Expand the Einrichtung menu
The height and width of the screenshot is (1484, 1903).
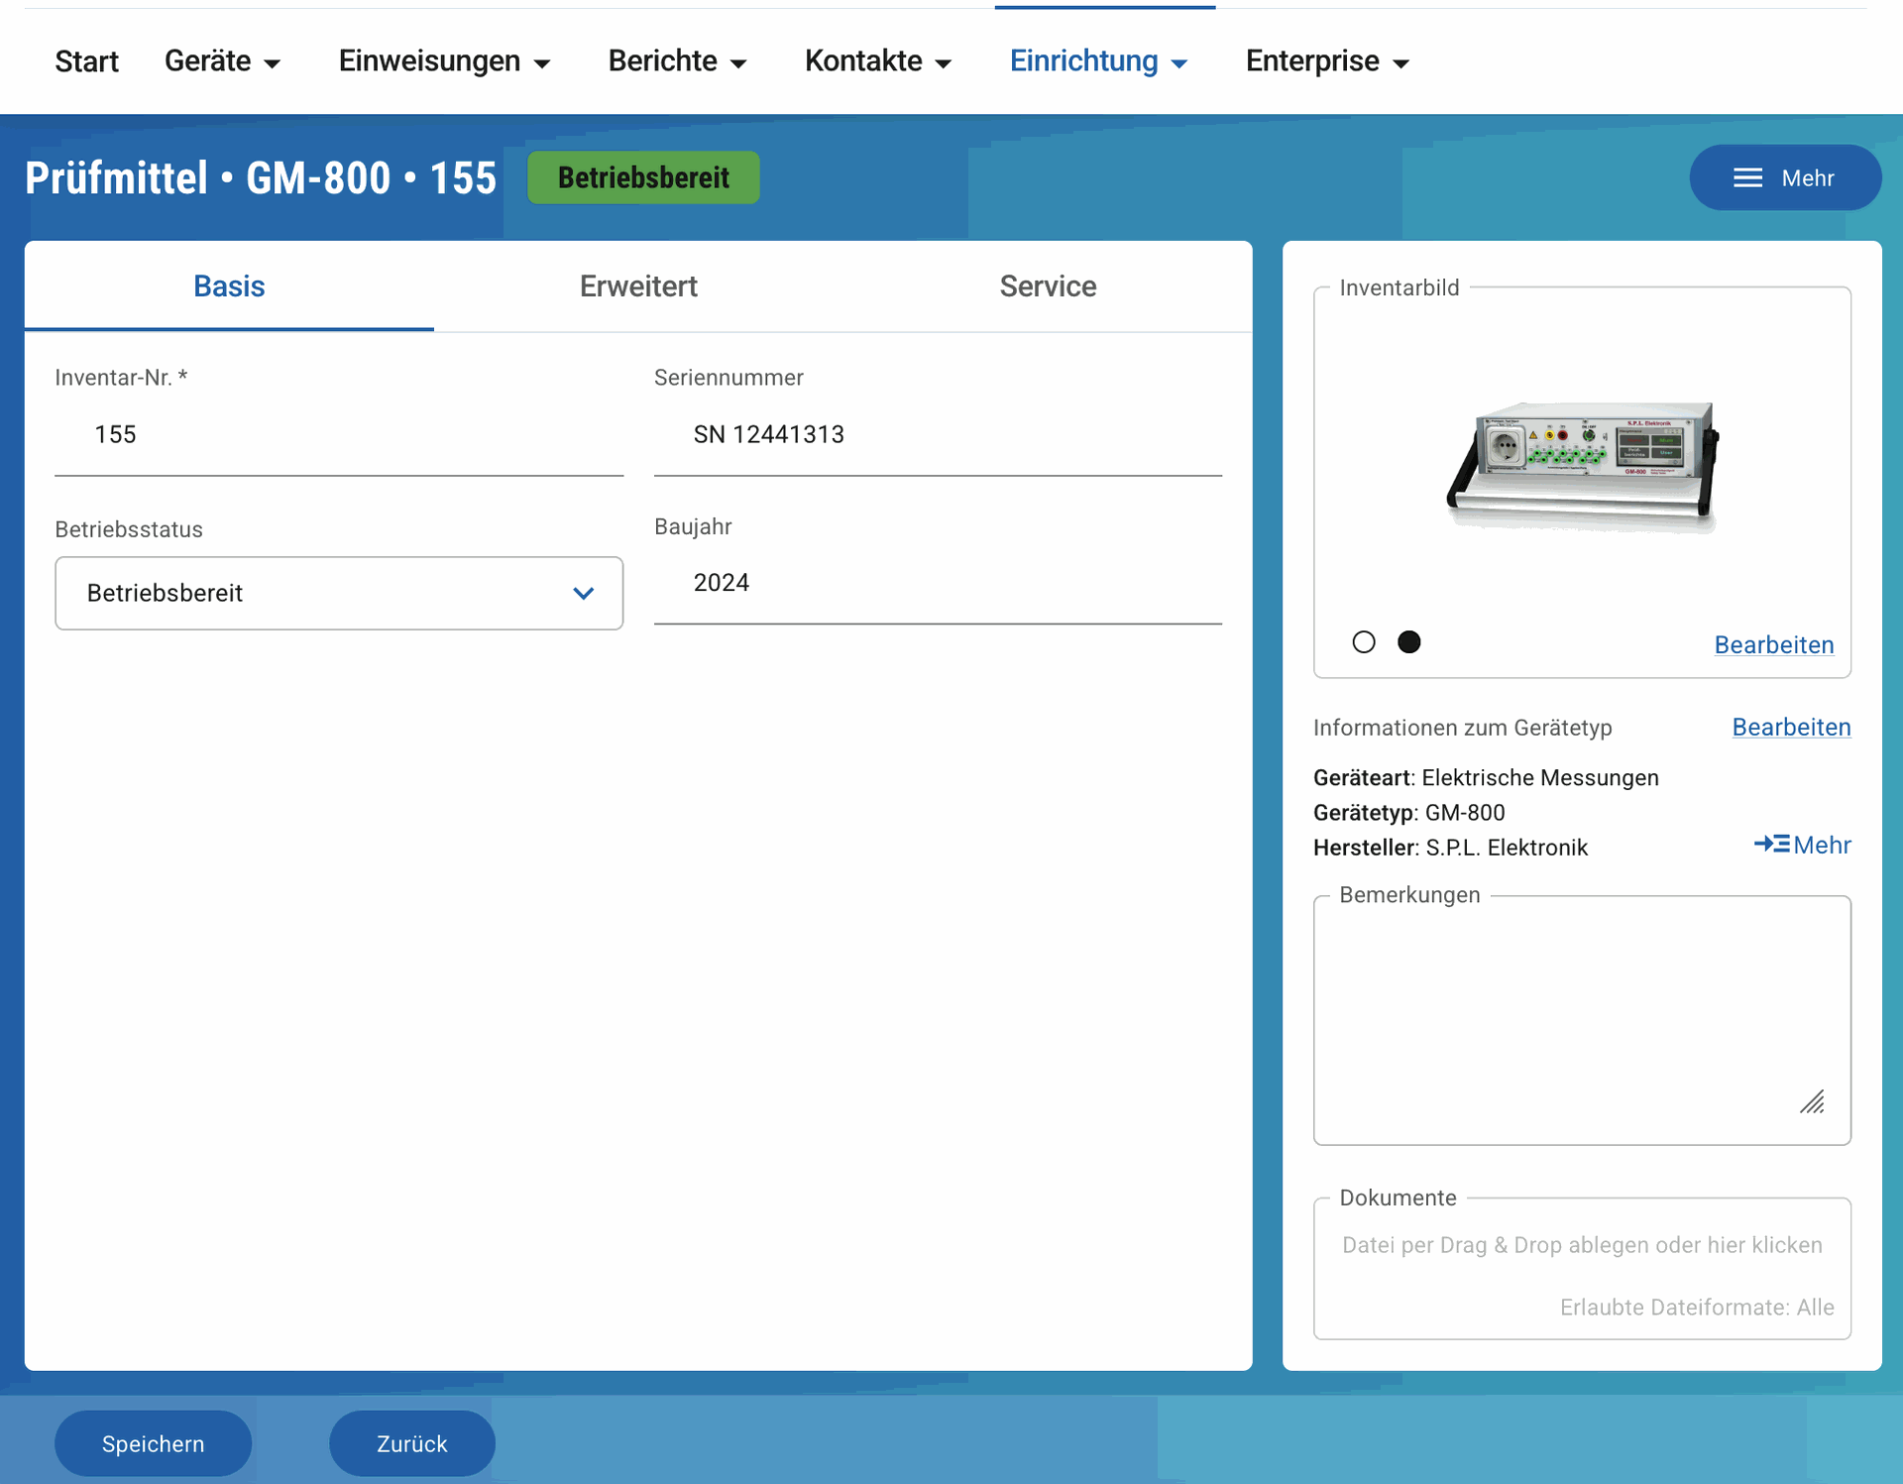tap(1098, 61)
